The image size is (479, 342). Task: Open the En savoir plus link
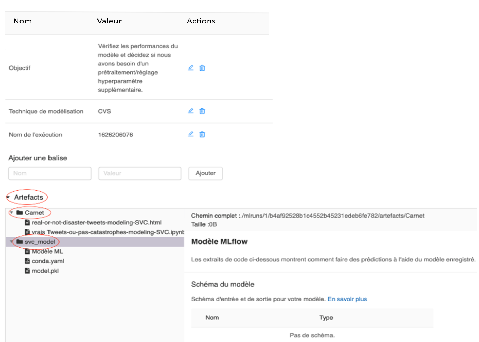click(x=347, y=299)
